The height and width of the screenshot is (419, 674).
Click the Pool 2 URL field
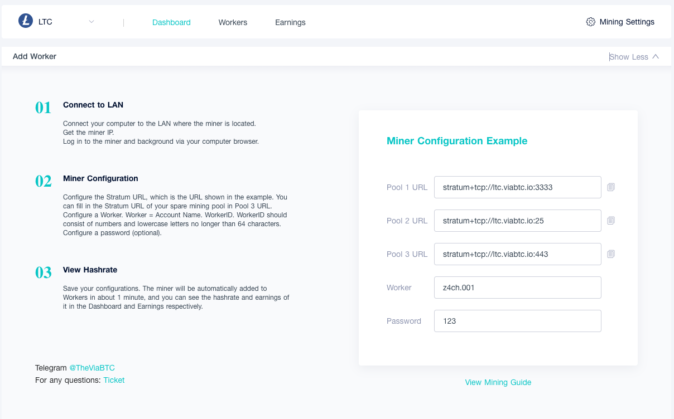517,221
